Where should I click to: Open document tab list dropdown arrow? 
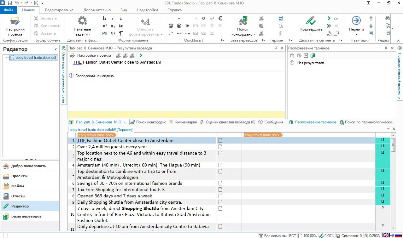(x=388, y=129)
